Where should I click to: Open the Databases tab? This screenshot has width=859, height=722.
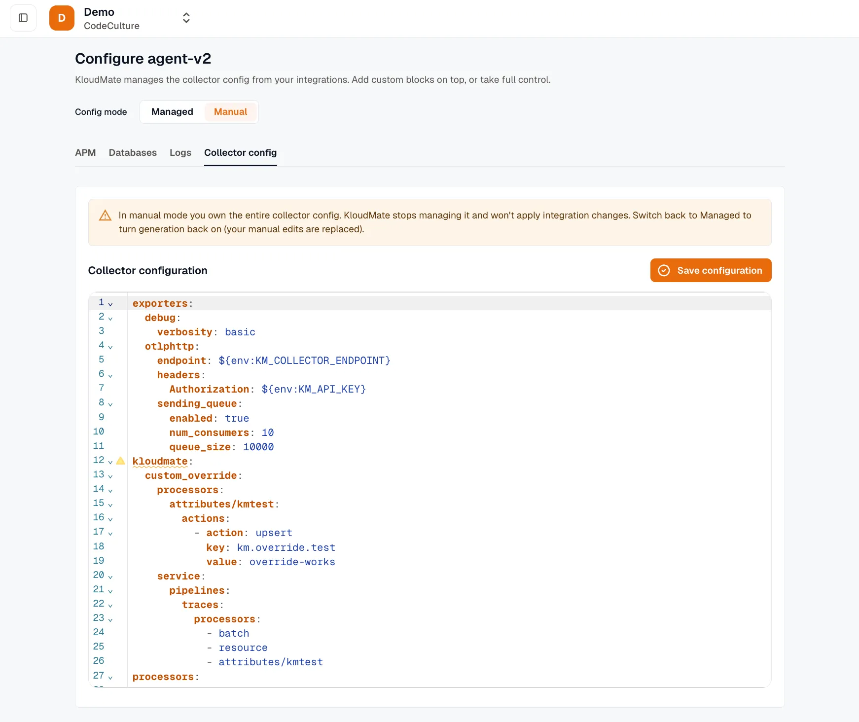click(x=133, y=153)
